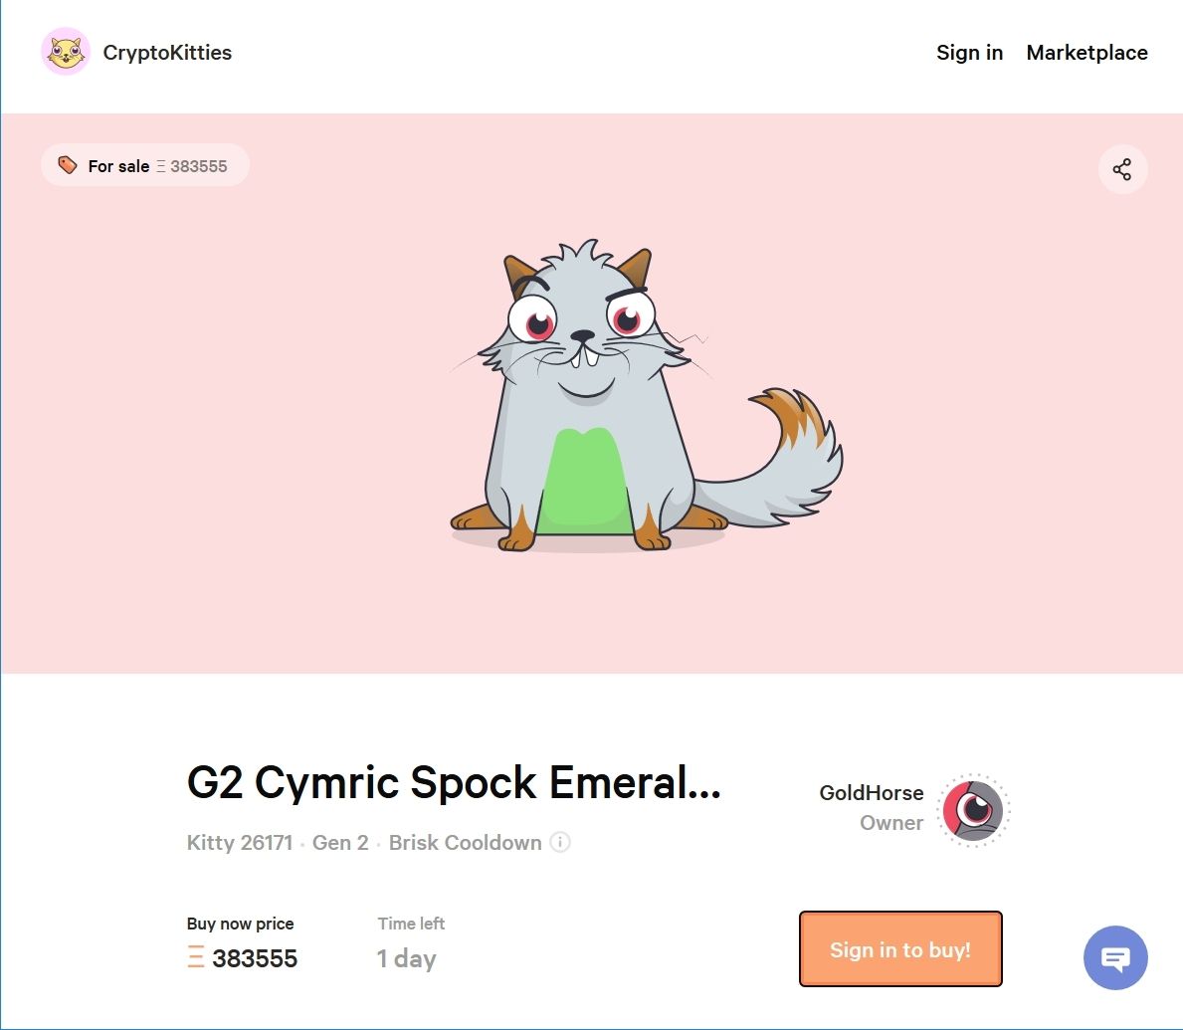Screen dimensions: 1183x1030
Task: Select Sign in from top navigation
Action: (x=969, y=52)
